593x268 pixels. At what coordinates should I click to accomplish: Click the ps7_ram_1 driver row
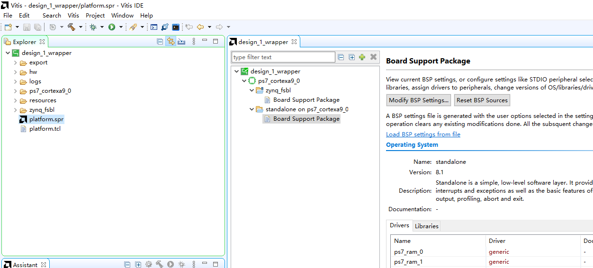[492, 262]
